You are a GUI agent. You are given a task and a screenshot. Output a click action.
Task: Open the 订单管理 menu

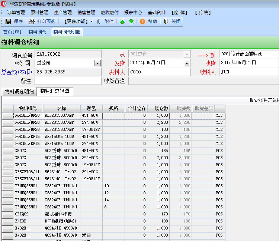(16, 13)
